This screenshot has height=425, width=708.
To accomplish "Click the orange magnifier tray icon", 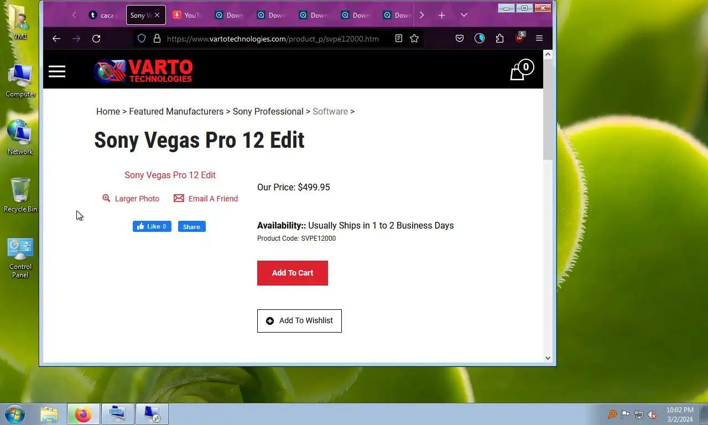I will coord(612,414).
